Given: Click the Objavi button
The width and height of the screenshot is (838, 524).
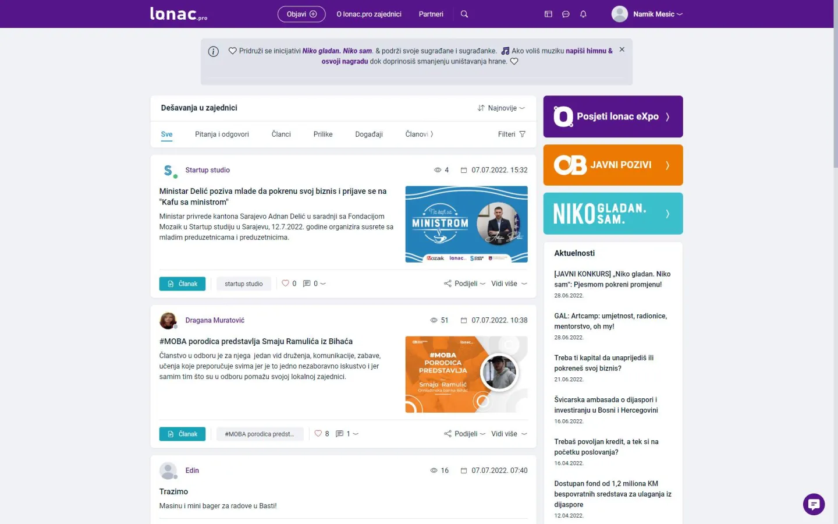Looking at the screenshot, I should 301,14.
